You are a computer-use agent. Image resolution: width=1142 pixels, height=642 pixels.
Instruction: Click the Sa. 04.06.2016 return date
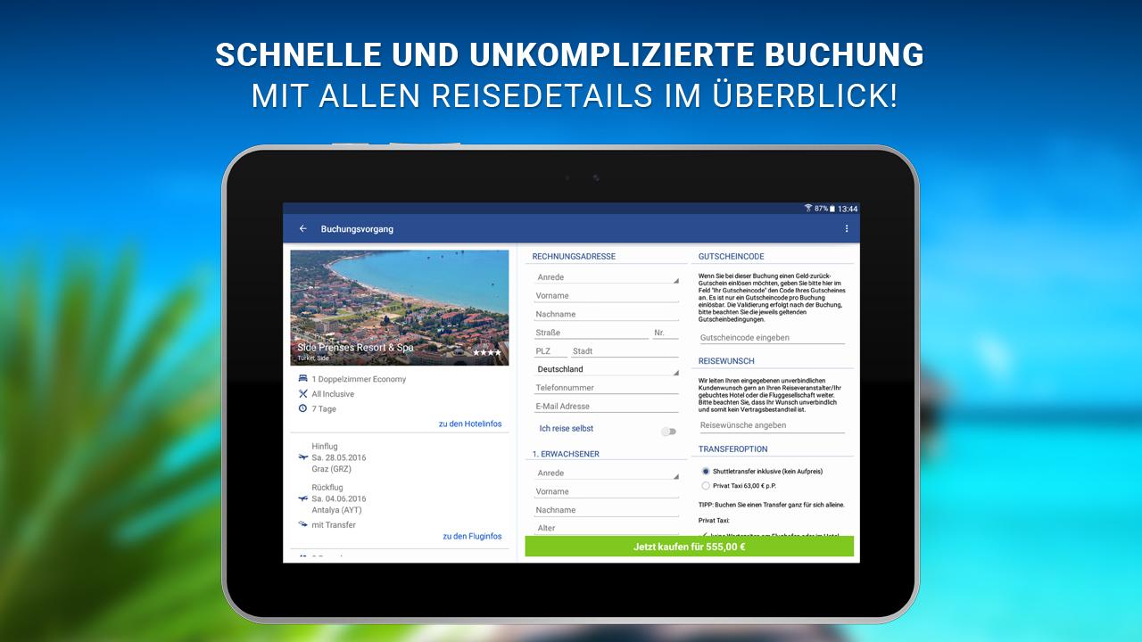coord(339,498)
